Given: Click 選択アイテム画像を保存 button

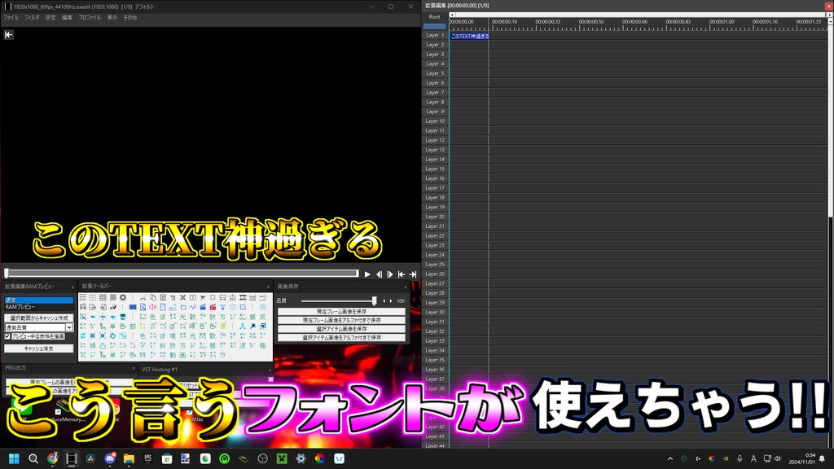Looking at the screenshot, I should tap(341, 329).
